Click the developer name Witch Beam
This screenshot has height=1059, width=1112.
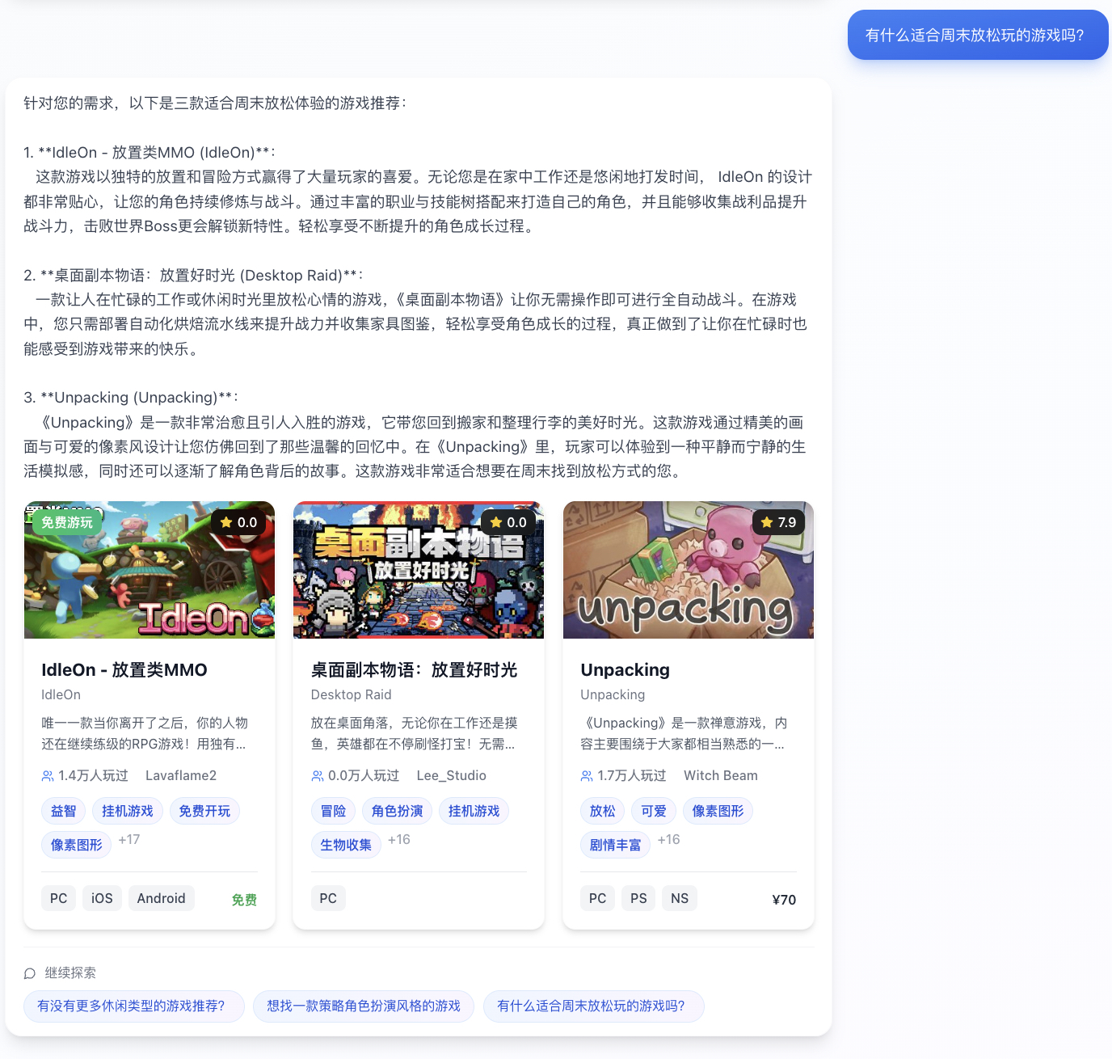click(x=720, y=775)
